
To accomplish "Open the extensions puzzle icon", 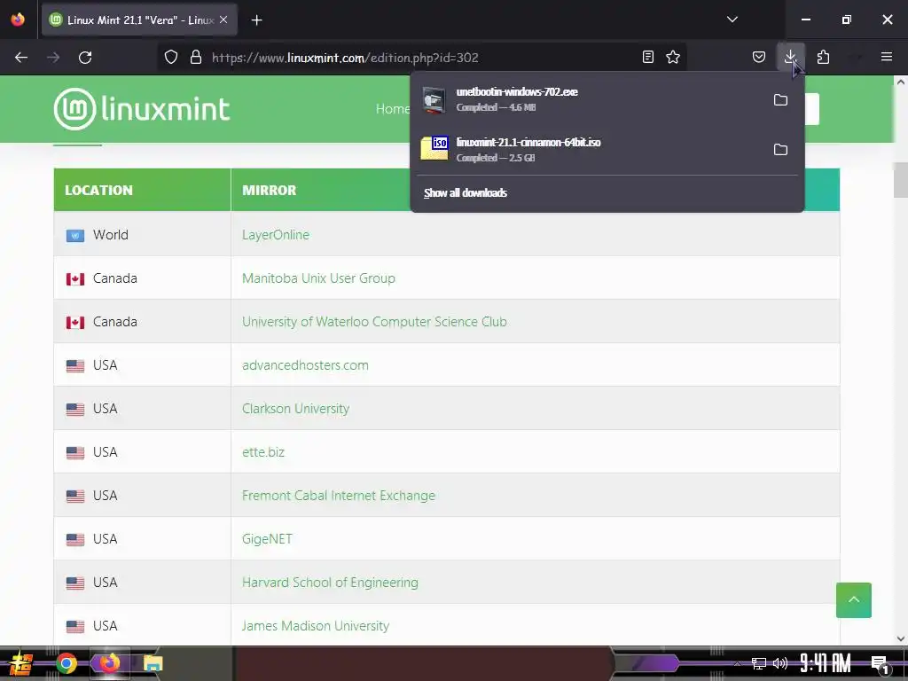I will click(x=823, y=57).
